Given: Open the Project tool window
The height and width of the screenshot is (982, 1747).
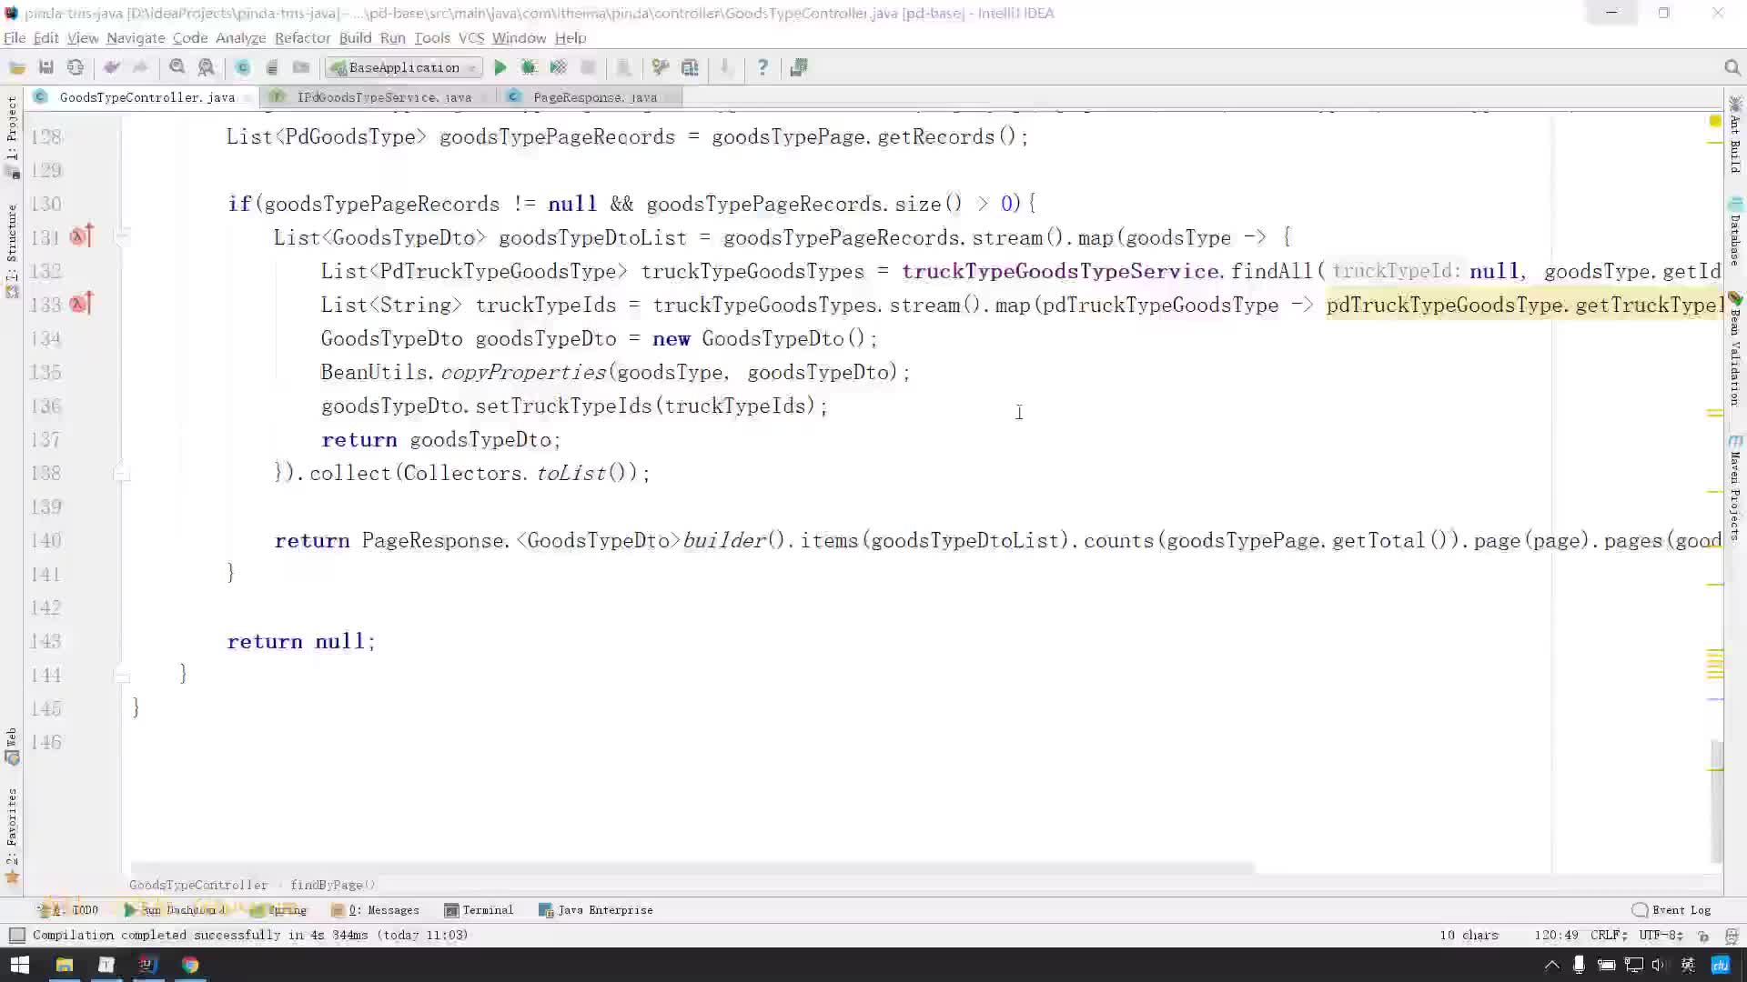Looking at the screenshot, I should [x=12, y=136].
